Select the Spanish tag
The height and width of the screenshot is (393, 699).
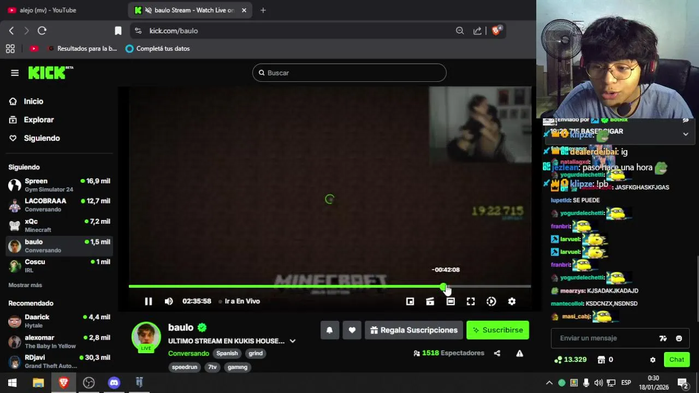click(227, 353)
